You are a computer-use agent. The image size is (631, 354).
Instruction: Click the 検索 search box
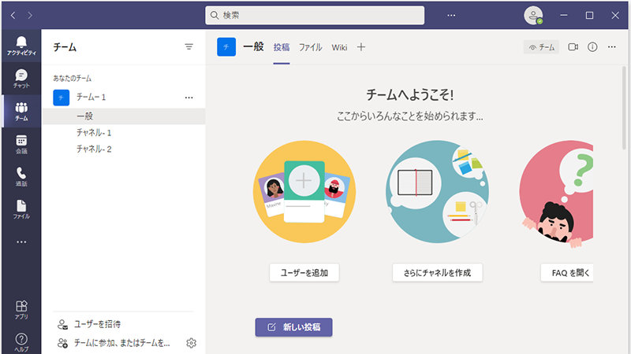pyautogui.click(x=315, y=15)
